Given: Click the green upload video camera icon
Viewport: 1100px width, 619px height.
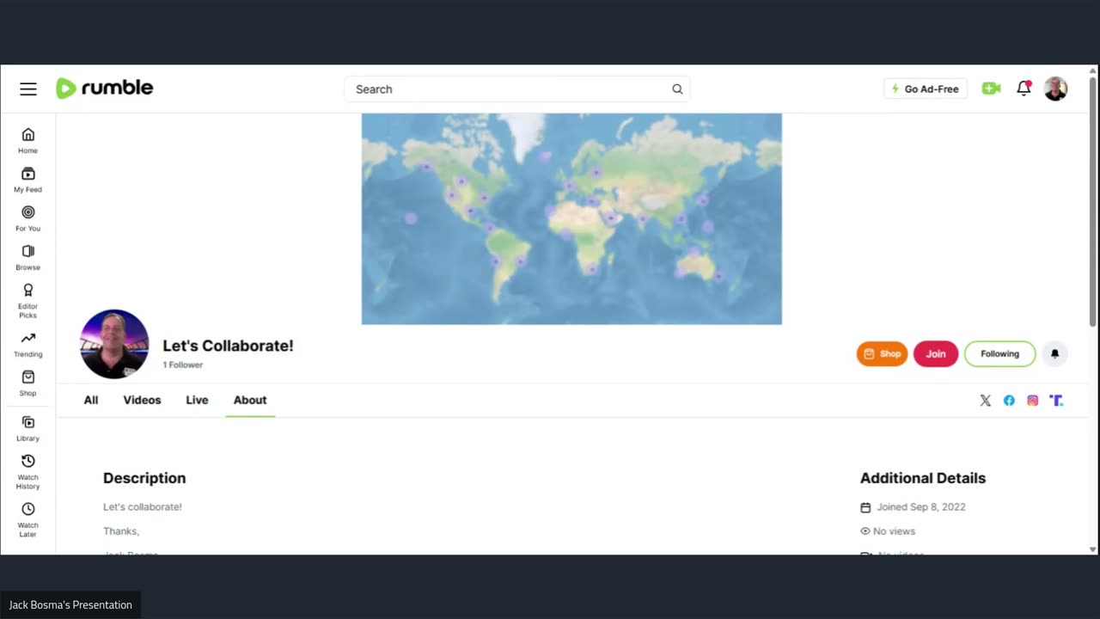Looking at the screenshot, I should click(x=992, y=88).
